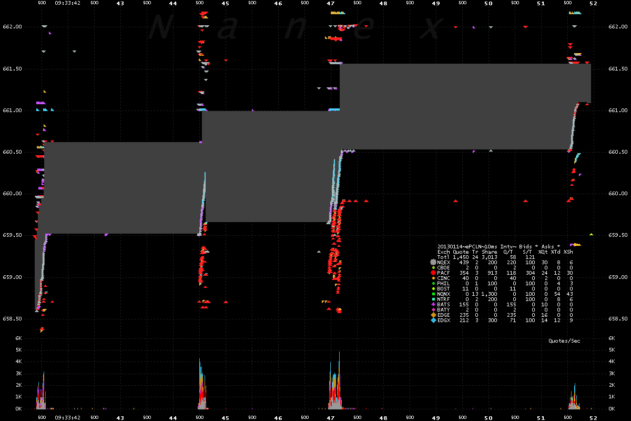Select the 'NQEX' exchange name
631x421 pixels.
(x=444, y=262)
